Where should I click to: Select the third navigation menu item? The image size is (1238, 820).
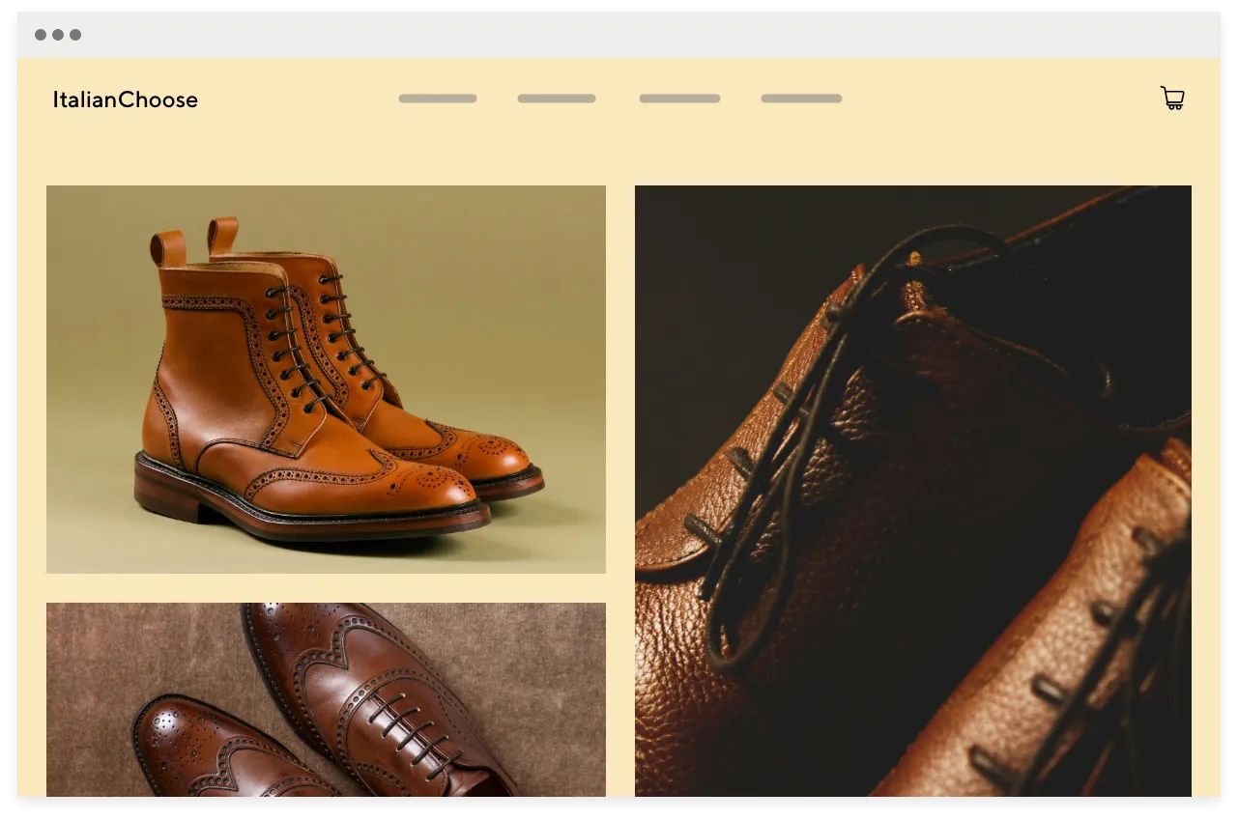(679, 98)
